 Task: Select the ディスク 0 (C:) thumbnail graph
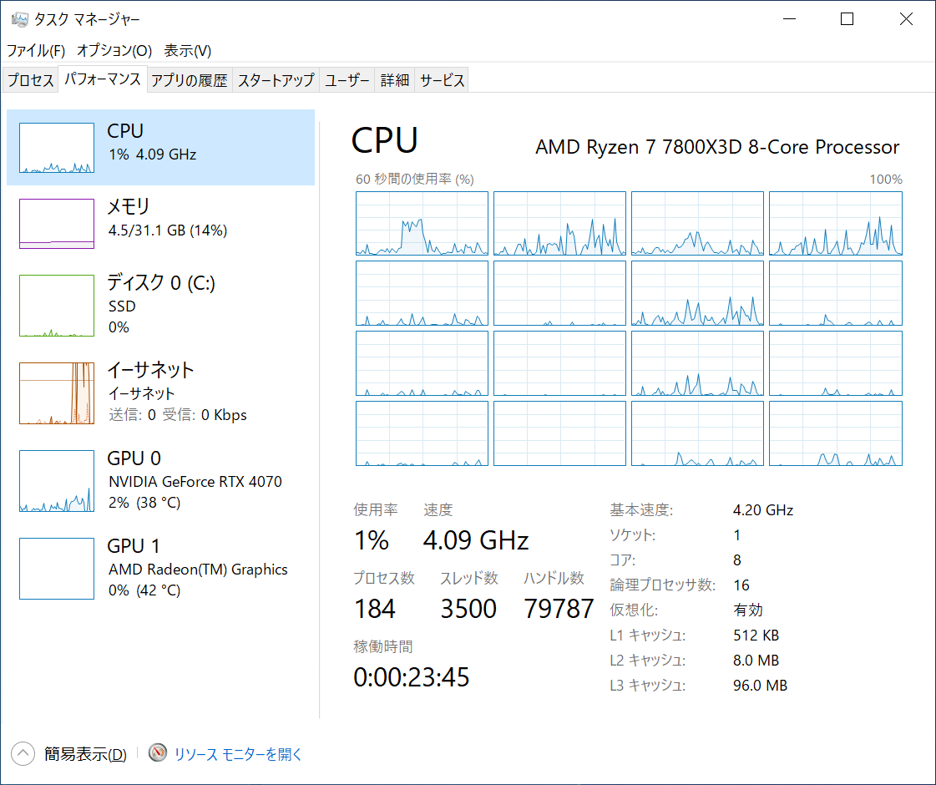point(57,306)
